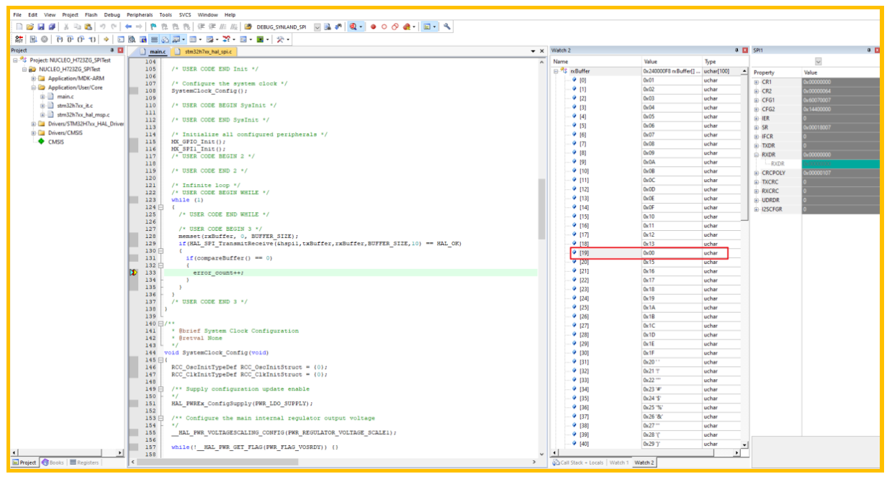This screenshot has width=892, height=479.
Task: Open the Peripherals menu
Action: tap(139, 14)
